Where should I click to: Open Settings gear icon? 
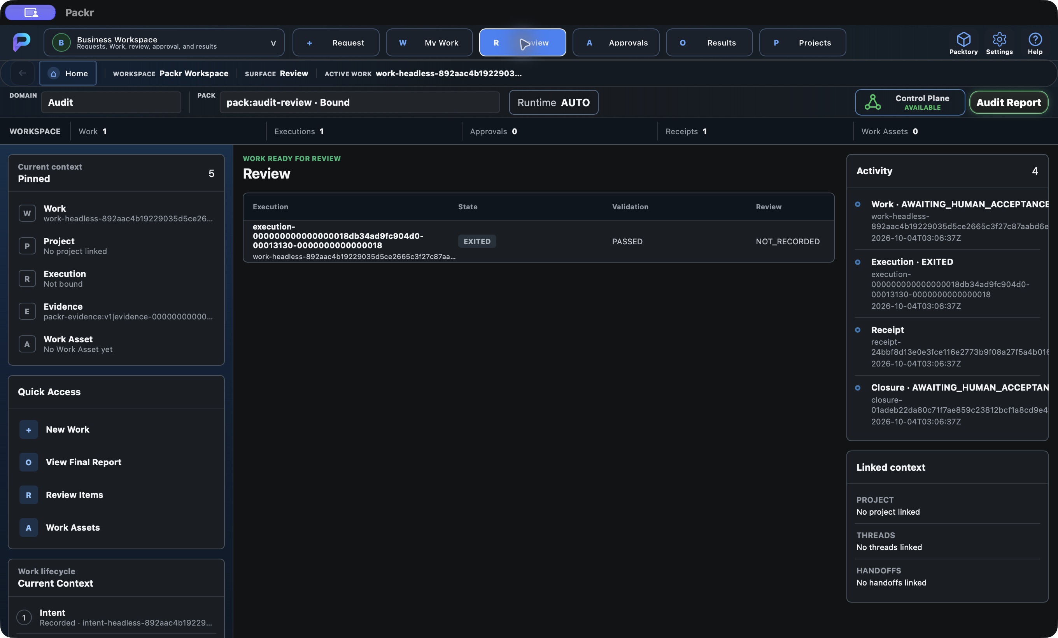click(999, 39)
